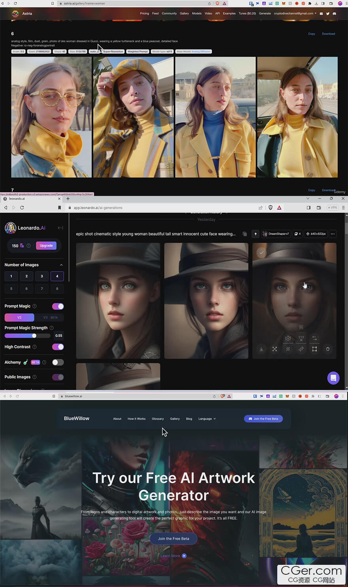The width and height of the screenshot is (348, 587).
Task: Open BlueWillow Glossary page
Action: [158, 419]
